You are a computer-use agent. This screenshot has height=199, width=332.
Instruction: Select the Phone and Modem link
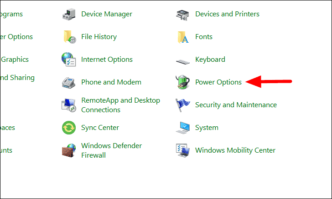click(x=111, y=82)
